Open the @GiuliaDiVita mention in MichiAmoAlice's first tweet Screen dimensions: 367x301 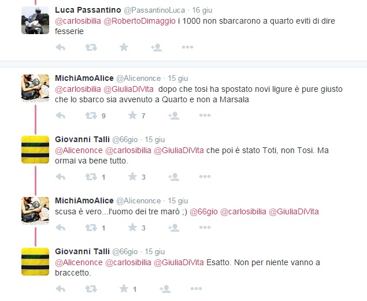[x=128, y=90]
